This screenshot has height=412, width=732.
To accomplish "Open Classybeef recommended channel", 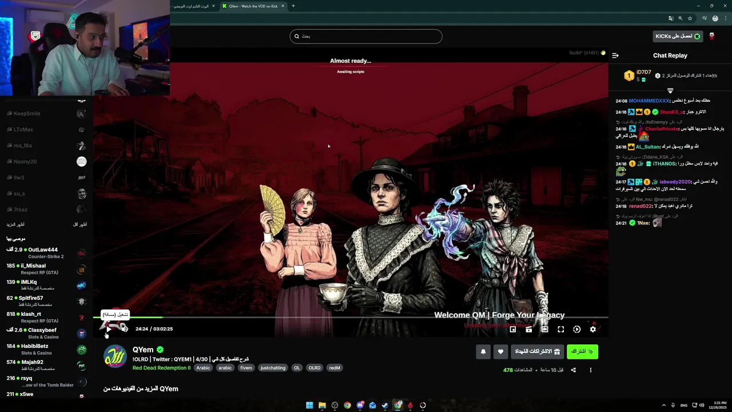I will tap(47, 333).
